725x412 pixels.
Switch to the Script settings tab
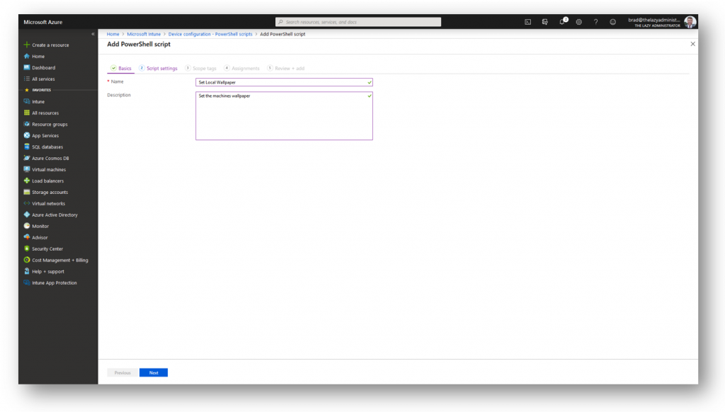[158, 69]
